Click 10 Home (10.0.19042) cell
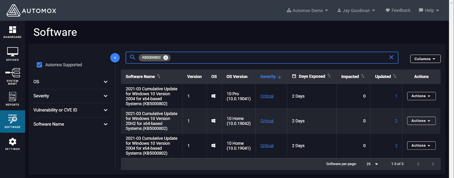 coord(239,121)
